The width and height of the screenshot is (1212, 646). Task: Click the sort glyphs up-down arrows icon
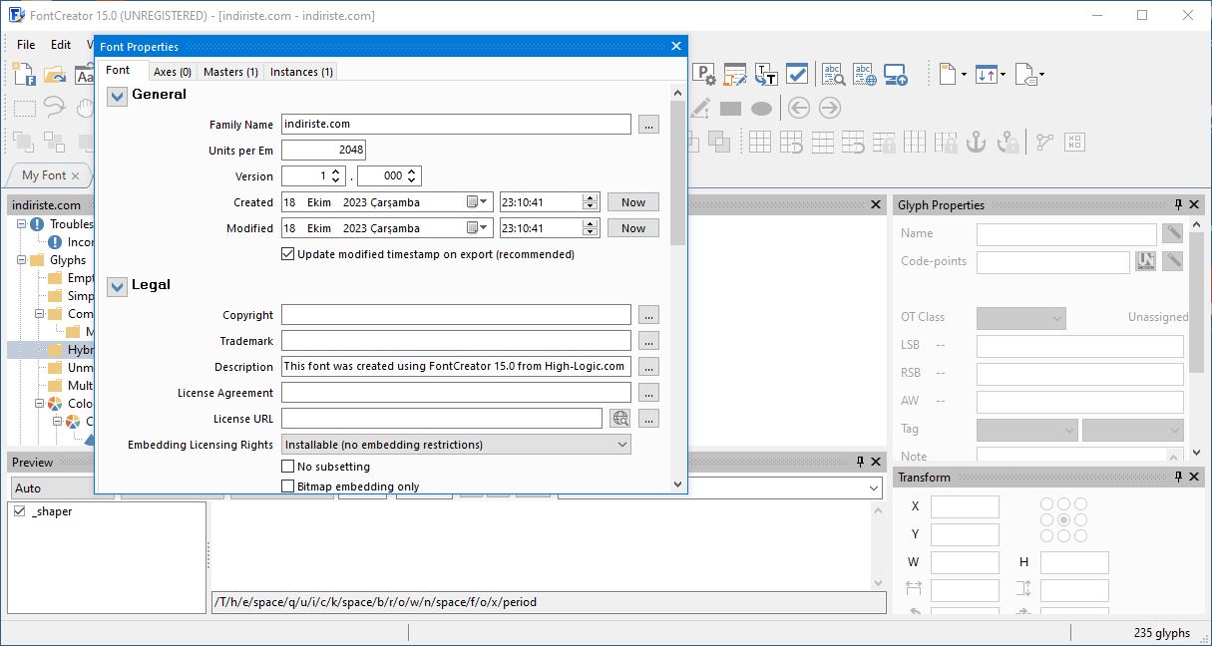[x=986, y=74]
